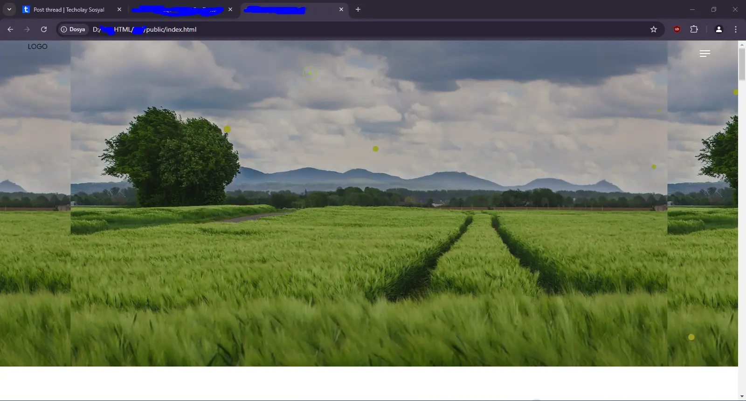Viewport: 746px width, 401px height.
Task: Open the Chrome profile menu
Action: [719, 29]
